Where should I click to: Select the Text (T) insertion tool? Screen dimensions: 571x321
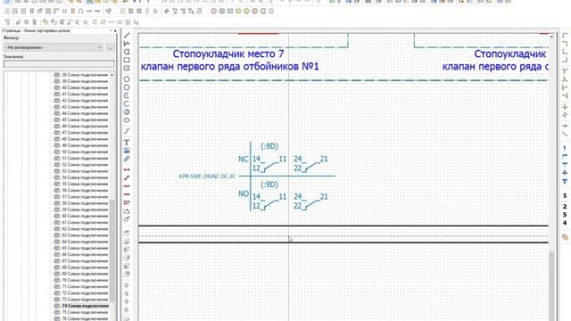127,143
